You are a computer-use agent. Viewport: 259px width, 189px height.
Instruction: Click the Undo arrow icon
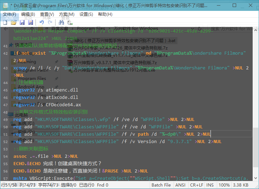41,22
